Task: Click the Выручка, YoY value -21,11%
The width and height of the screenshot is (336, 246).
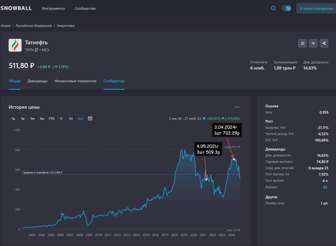Action: (x=322, y=127)
